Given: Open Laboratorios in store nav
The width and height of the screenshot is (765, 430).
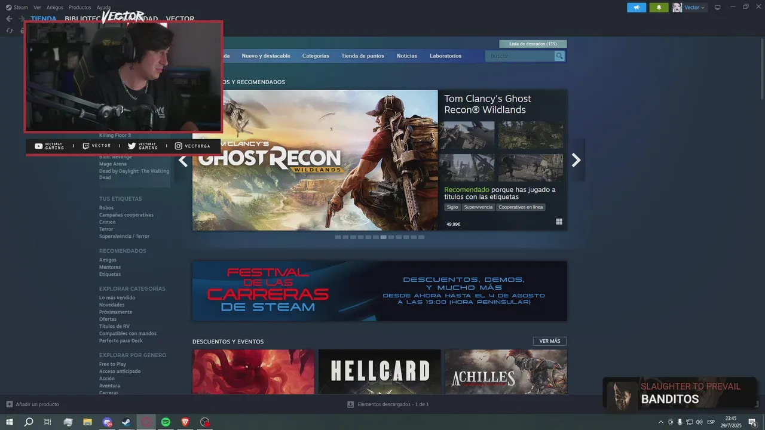Looking at the screenshot, I should pos(445,56).
